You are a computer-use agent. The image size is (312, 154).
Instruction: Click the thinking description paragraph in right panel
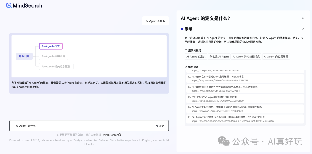244,40
